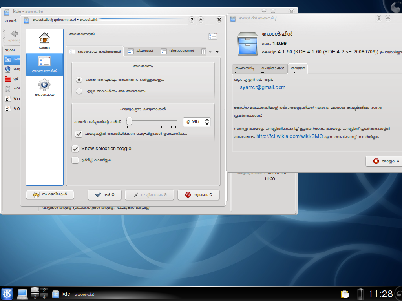Image resolution: width=402 pixels, height=301 pixels.
Task: Switch to the Icons tab in settings
Action: pyautogui.click(x=141, y=51)
